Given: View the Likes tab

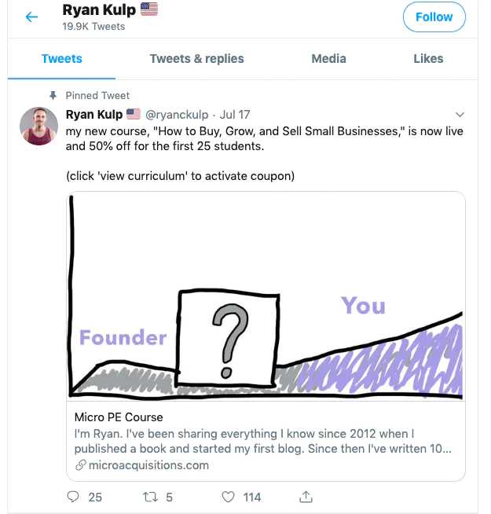Looking at the screenshot, I should coord(428,59).
